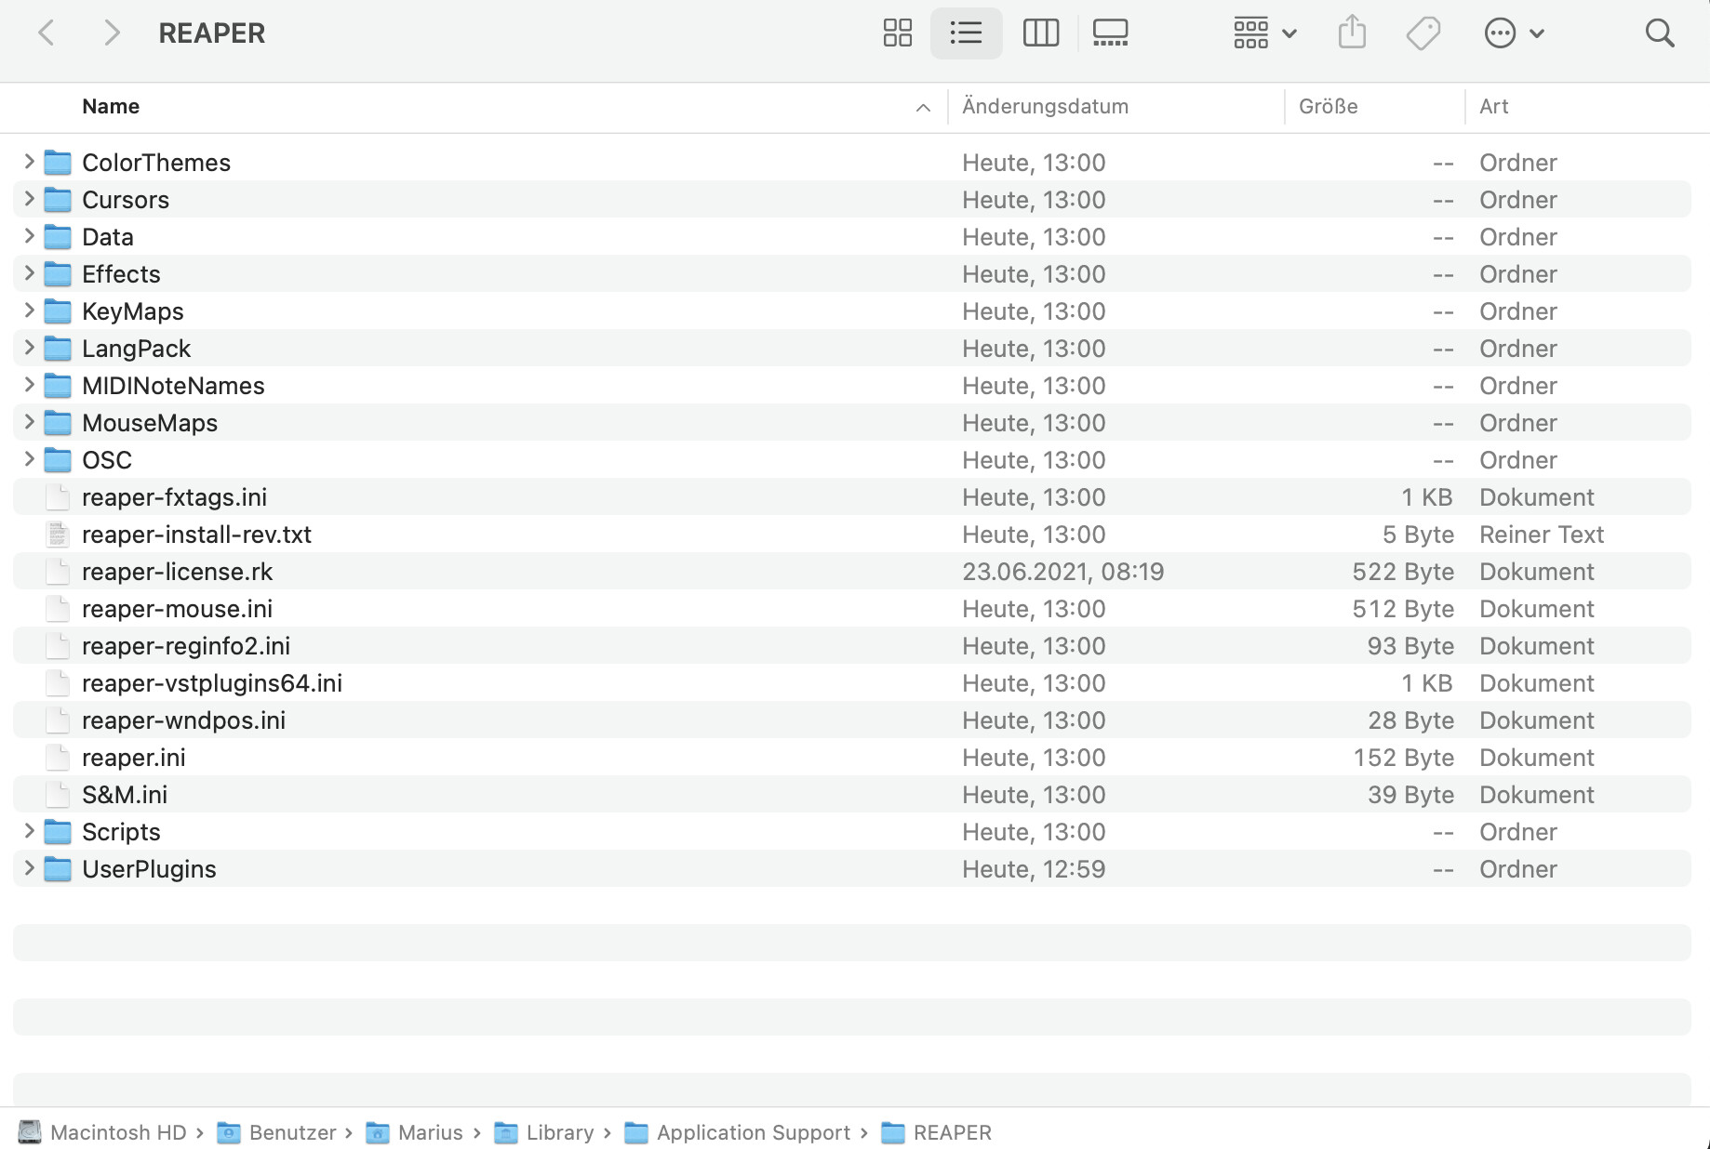Viewport: 1710px width, 1149px height.
Task: Expand the ColorThemes folder chevron
Action: coord(29,162)
